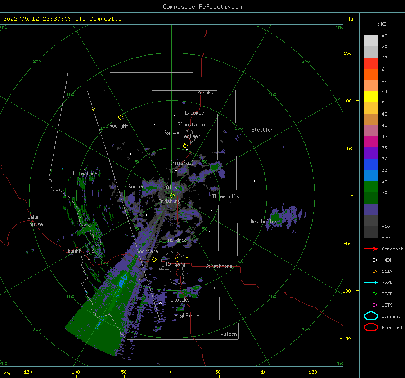The image size is (405, 378).
Task: Click the yellow diamond marker below RedDeer
Action: coord(185,146)
